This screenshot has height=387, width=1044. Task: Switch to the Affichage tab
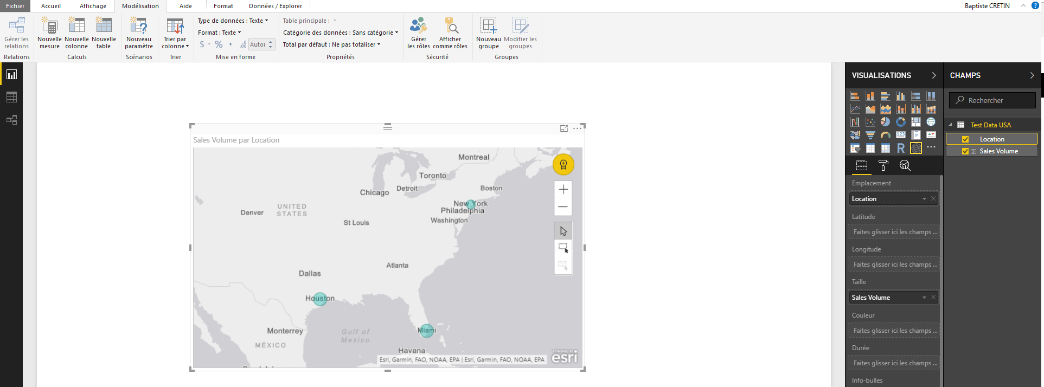coord(93,6)
